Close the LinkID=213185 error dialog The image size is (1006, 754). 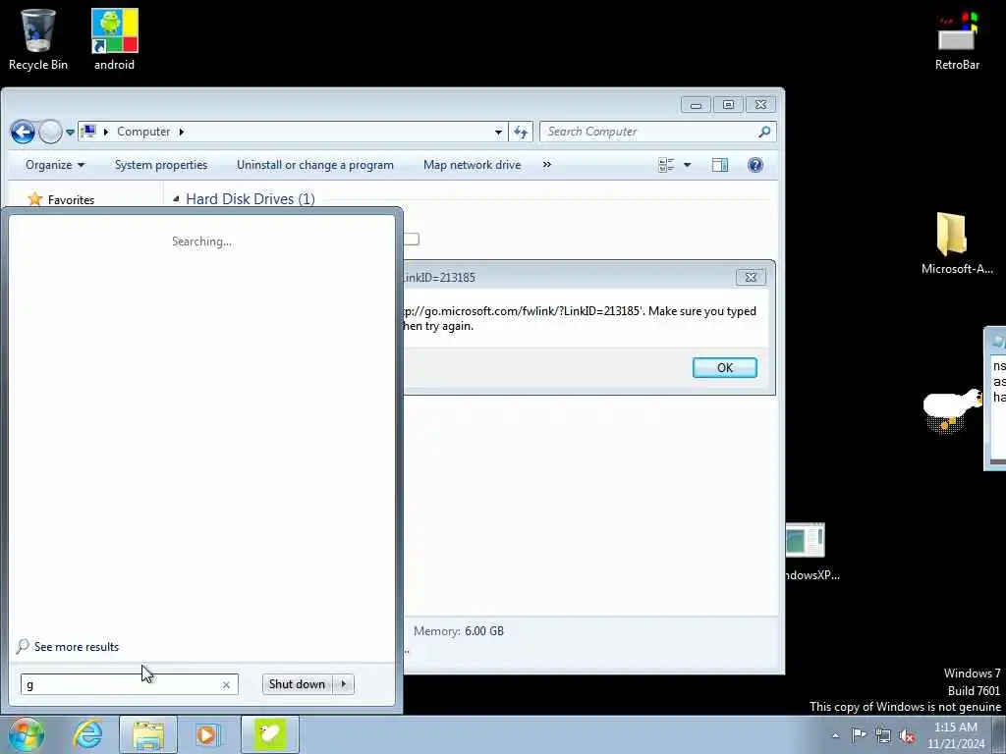click(x=750, y=277)
